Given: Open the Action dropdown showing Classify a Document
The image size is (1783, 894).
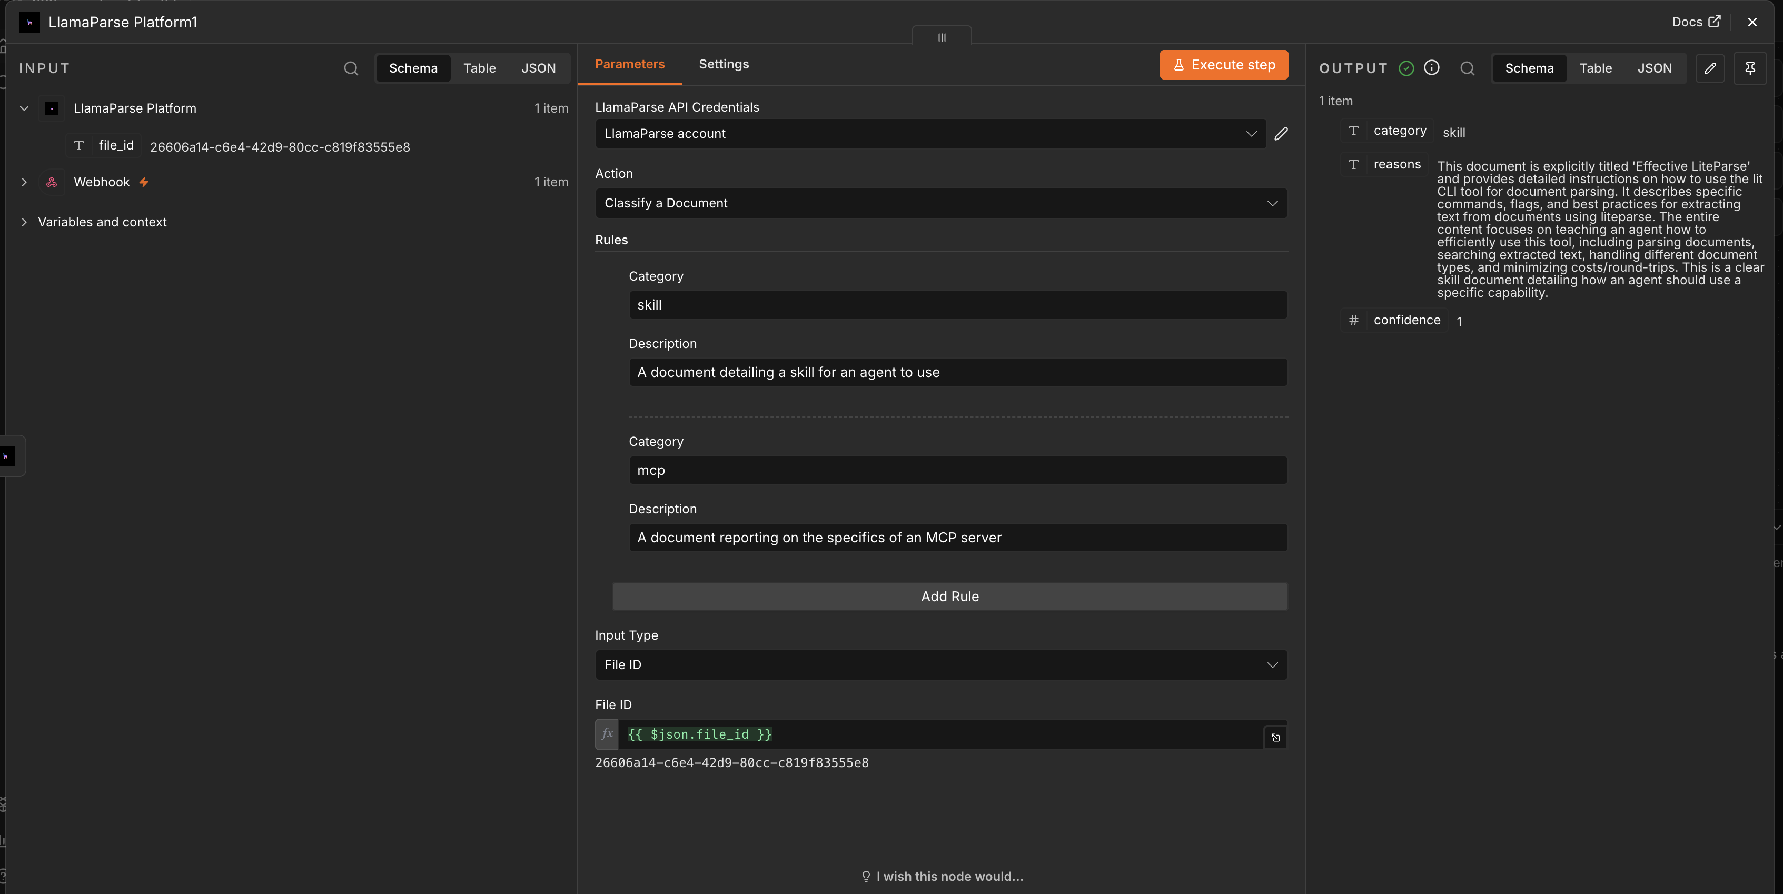Looking at the screenshot, I should click(x=942, y=203).
